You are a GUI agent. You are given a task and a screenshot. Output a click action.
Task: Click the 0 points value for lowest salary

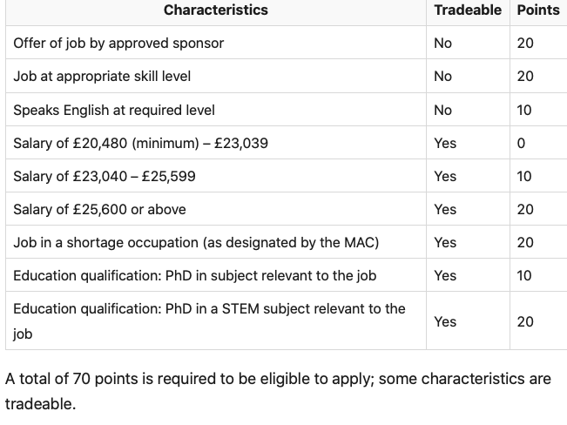pyautogui.click(x=521, y=143)
